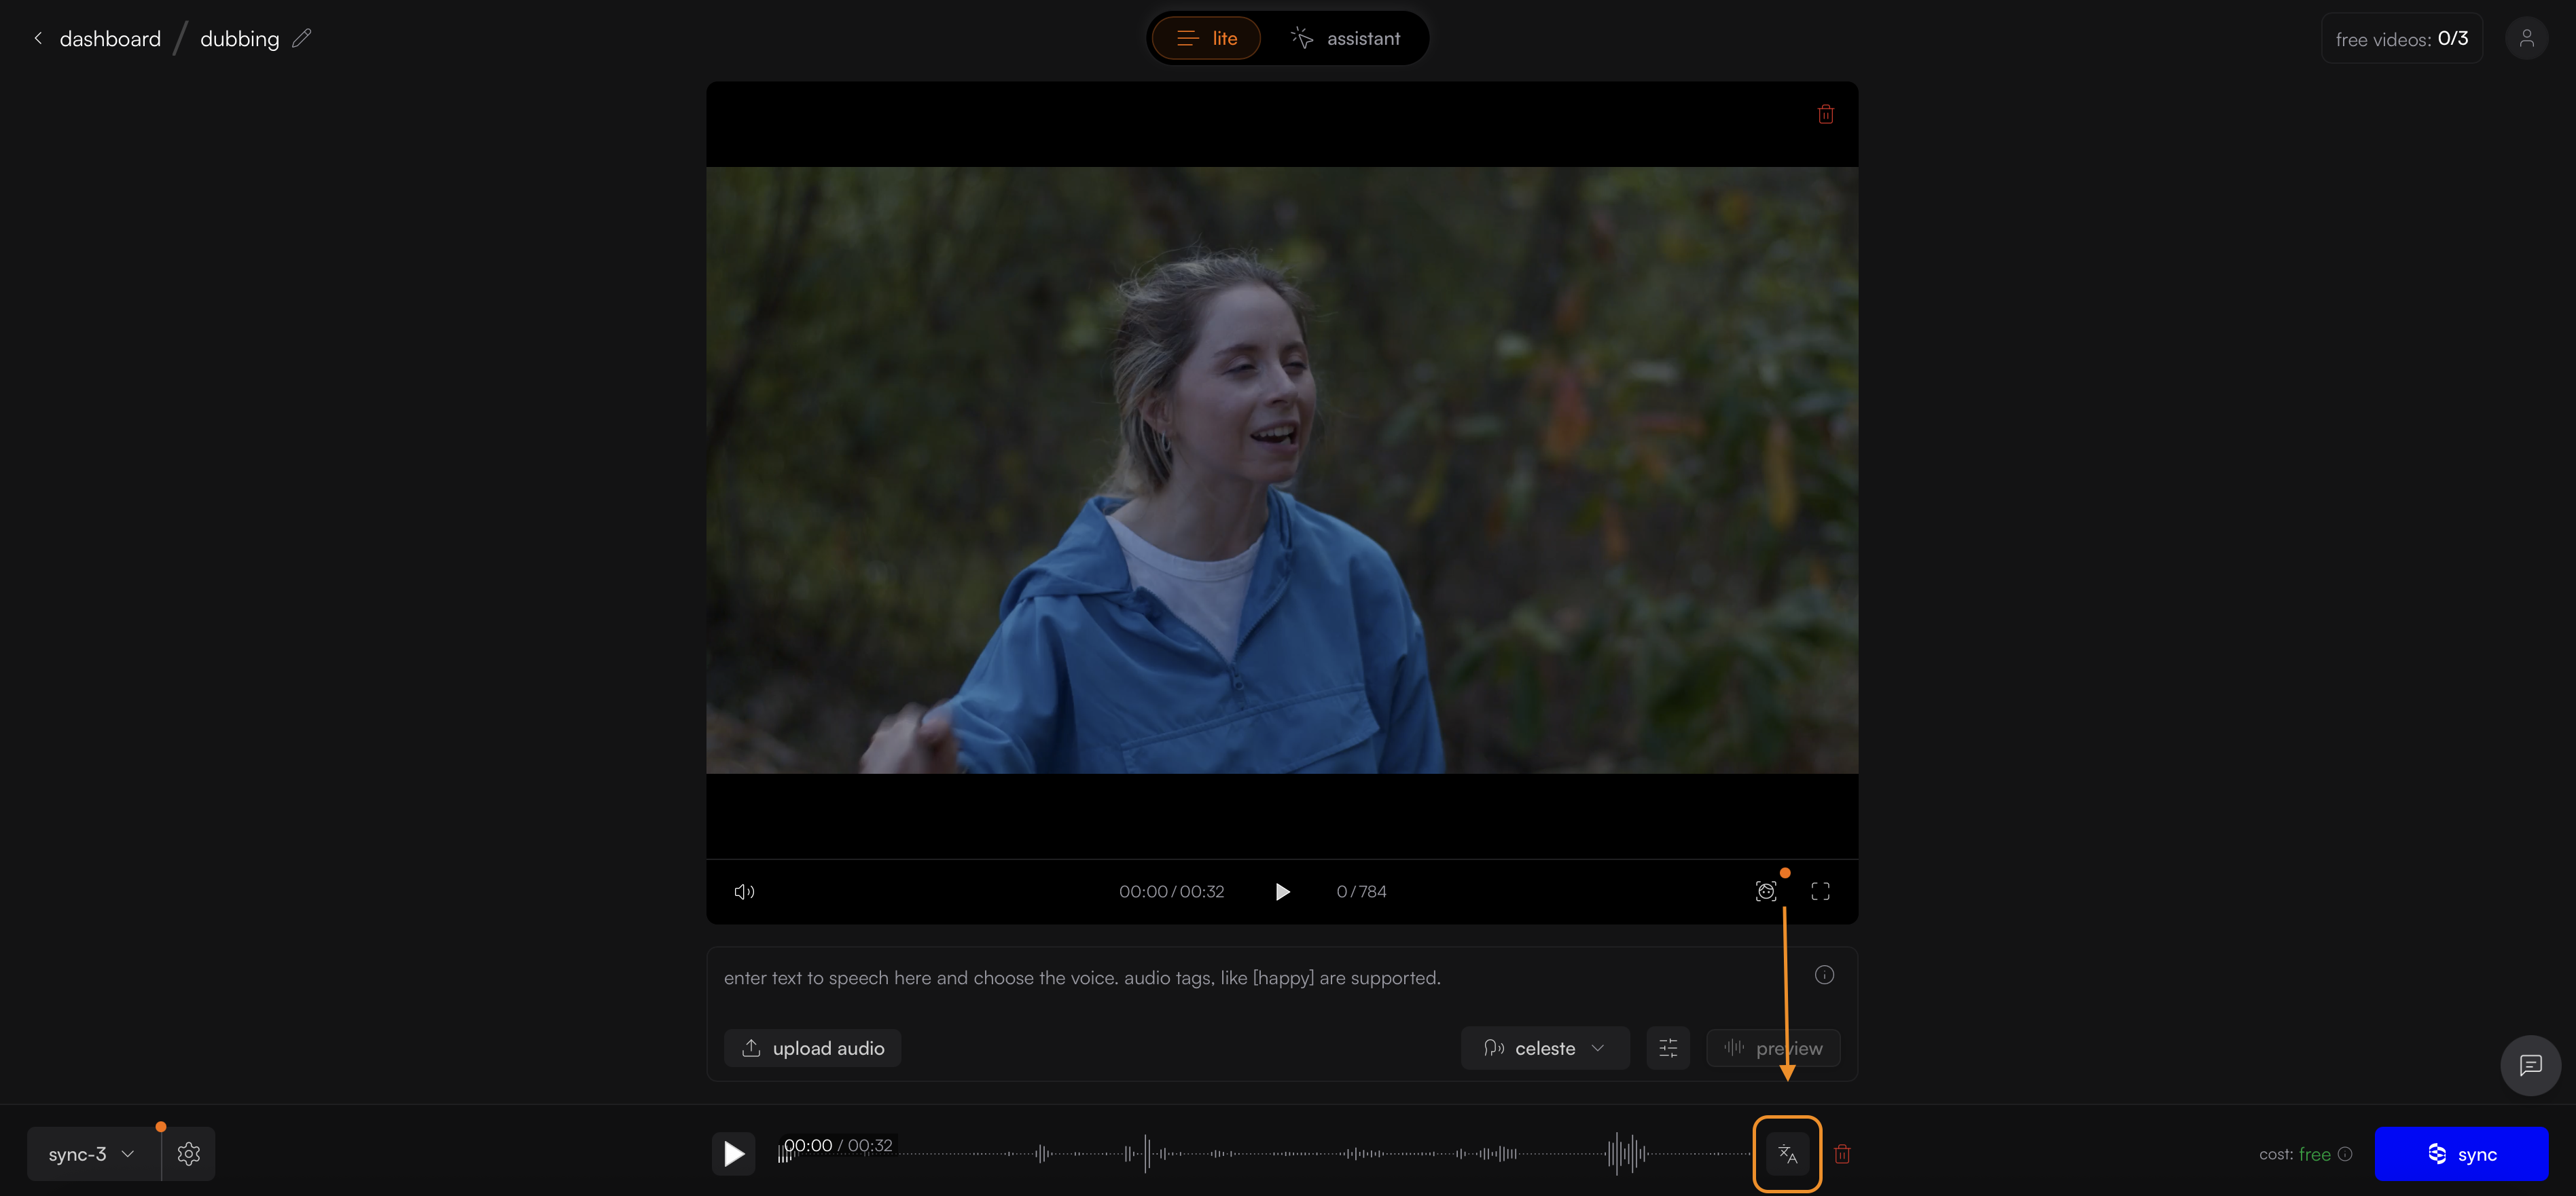
Task: Switch to assistant mode
Action: tap(1346, 38)
